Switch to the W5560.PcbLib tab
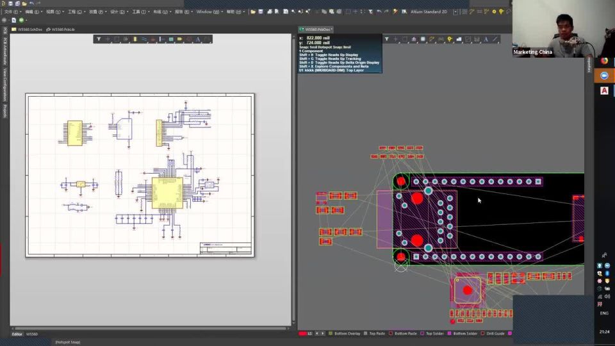The height and width of the screenshot is (346, 615). tap(61, 29)
